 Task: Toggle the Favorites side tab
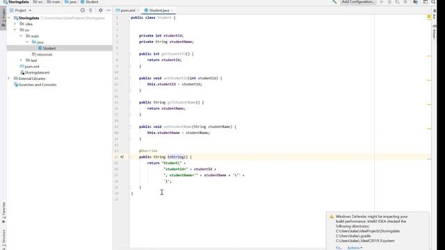(x=3, y=212)
